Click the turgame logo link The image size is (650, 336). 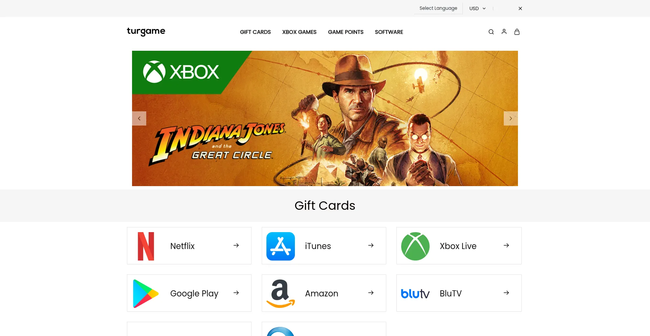pyautogui.click(x=146, y=31)
